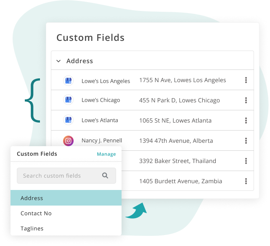Viewport: 270px width, 246px height.
Task: Open the options menu for 1405 Burdett Avenue row
Action: click(x=246, y=181)
